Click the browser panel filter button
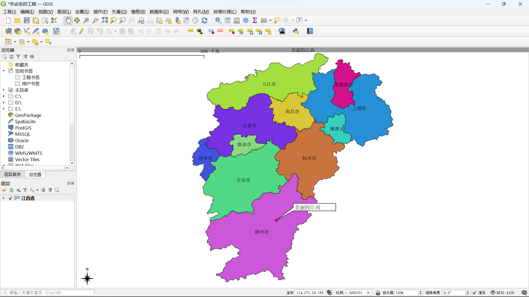 (18, 57)
